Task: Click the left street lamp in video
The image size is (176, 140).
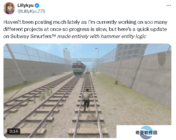Action: 66,60
